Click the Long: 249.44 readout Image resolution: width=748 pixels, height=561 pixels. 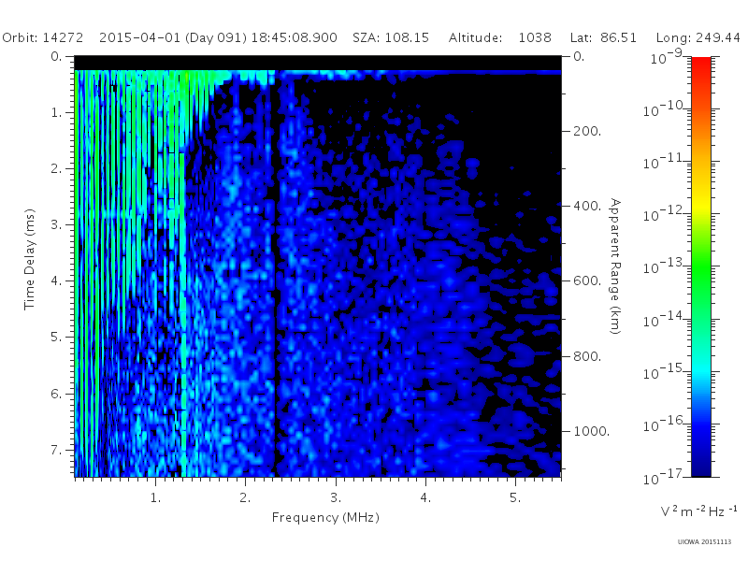[698, 37]
